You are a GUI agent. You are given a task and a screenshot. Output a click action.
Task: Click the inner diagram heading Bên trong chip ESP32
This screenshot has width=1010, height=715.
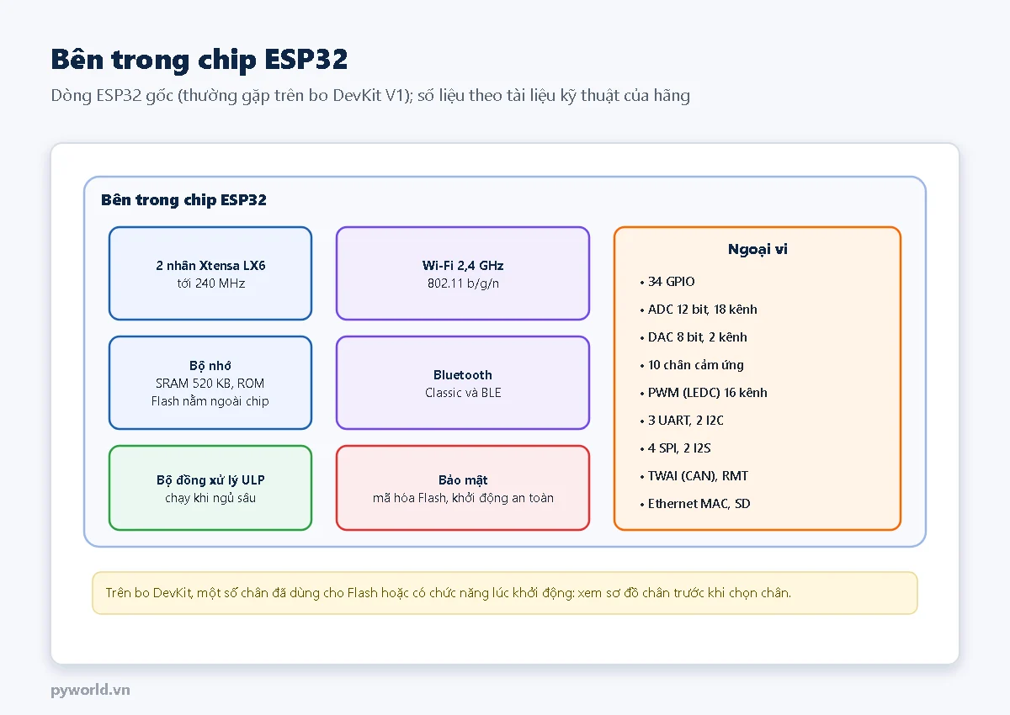coord(183,199)
